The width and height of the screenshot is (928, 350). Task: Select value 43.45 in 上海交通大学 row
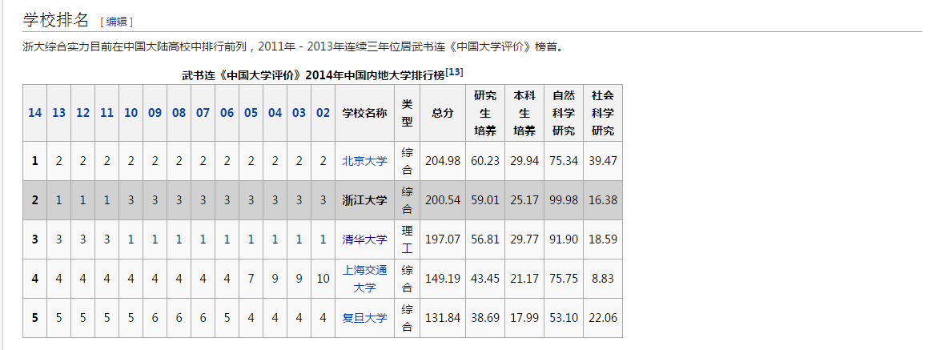pyautogui.click(x=485, y=279)
